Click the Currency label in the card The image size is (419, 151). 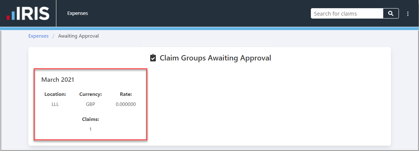point(90,94)
